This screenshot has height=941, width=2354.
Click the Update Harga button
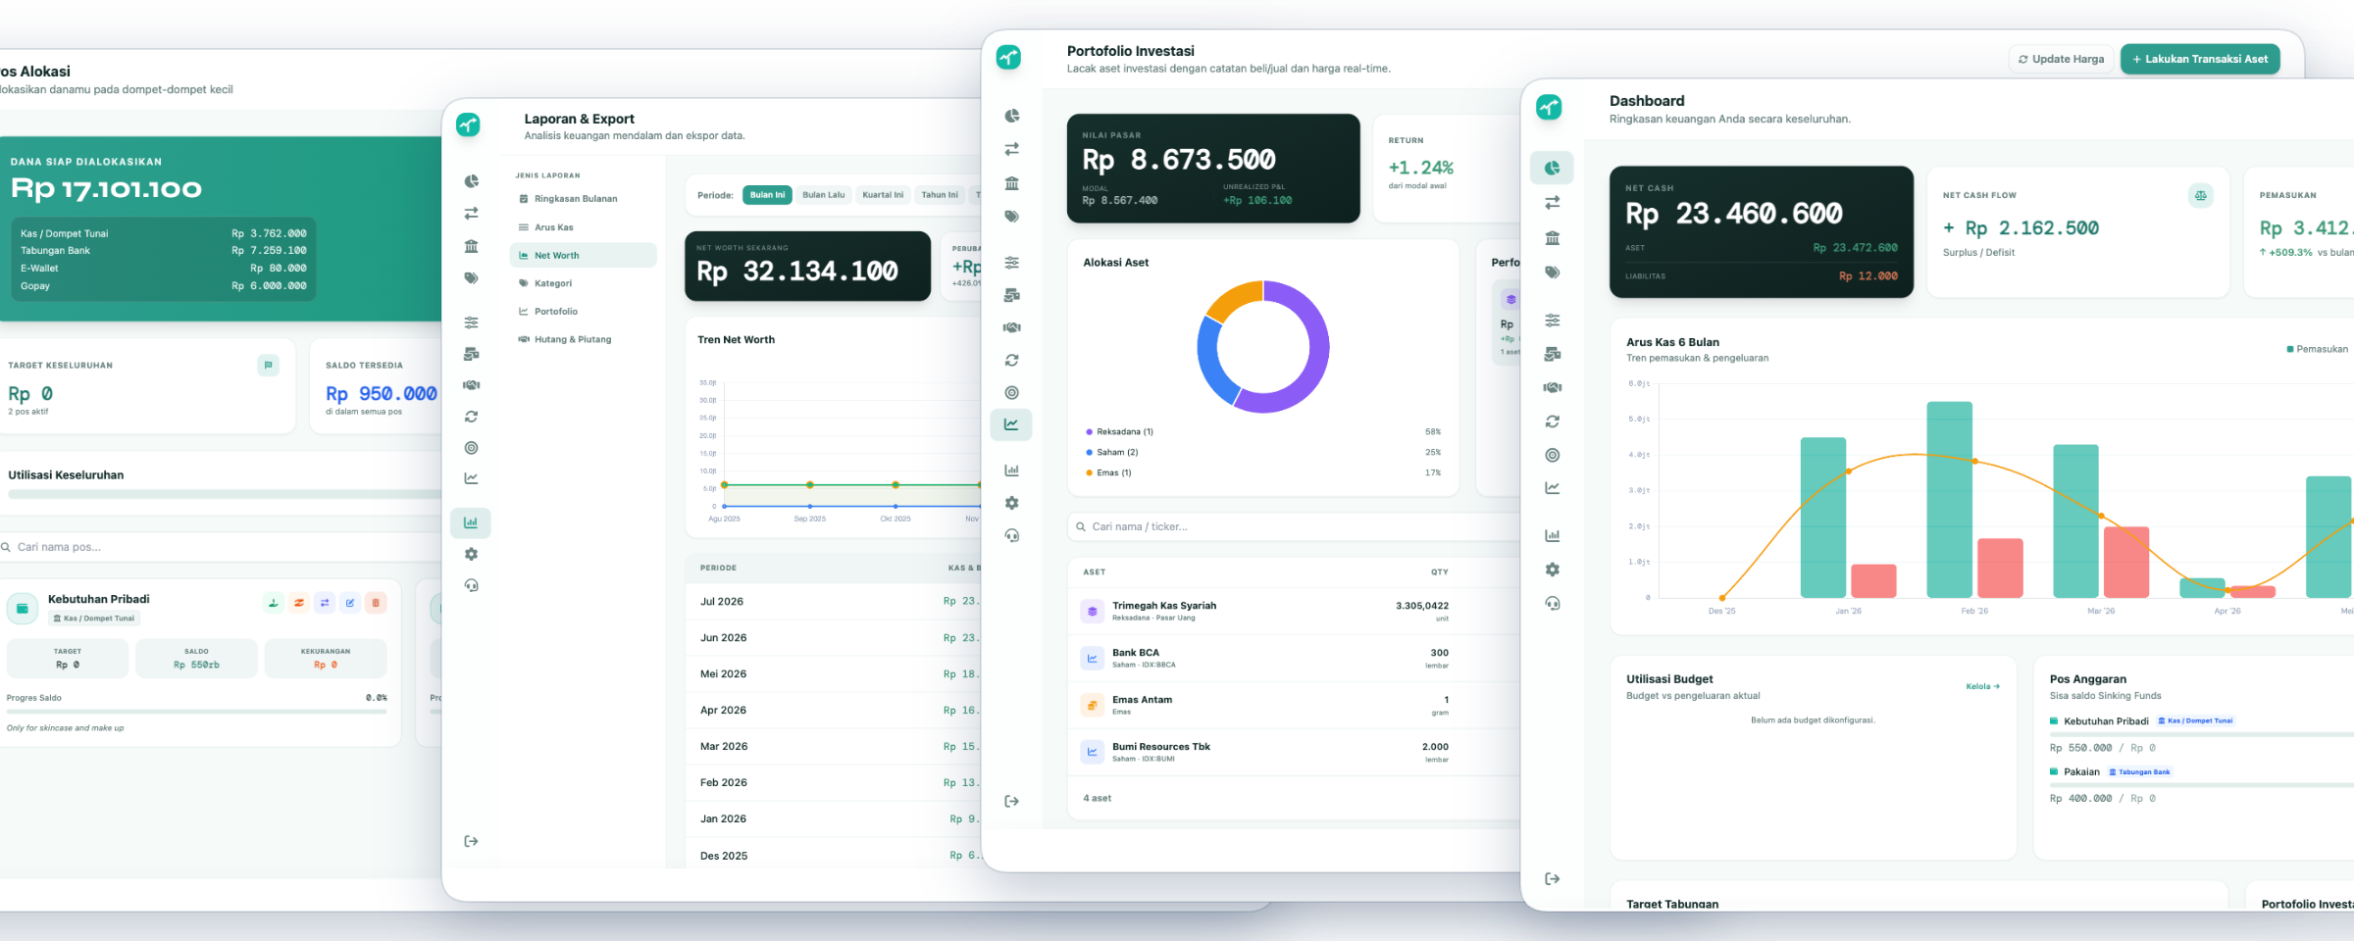click(x=2060, y=59)
